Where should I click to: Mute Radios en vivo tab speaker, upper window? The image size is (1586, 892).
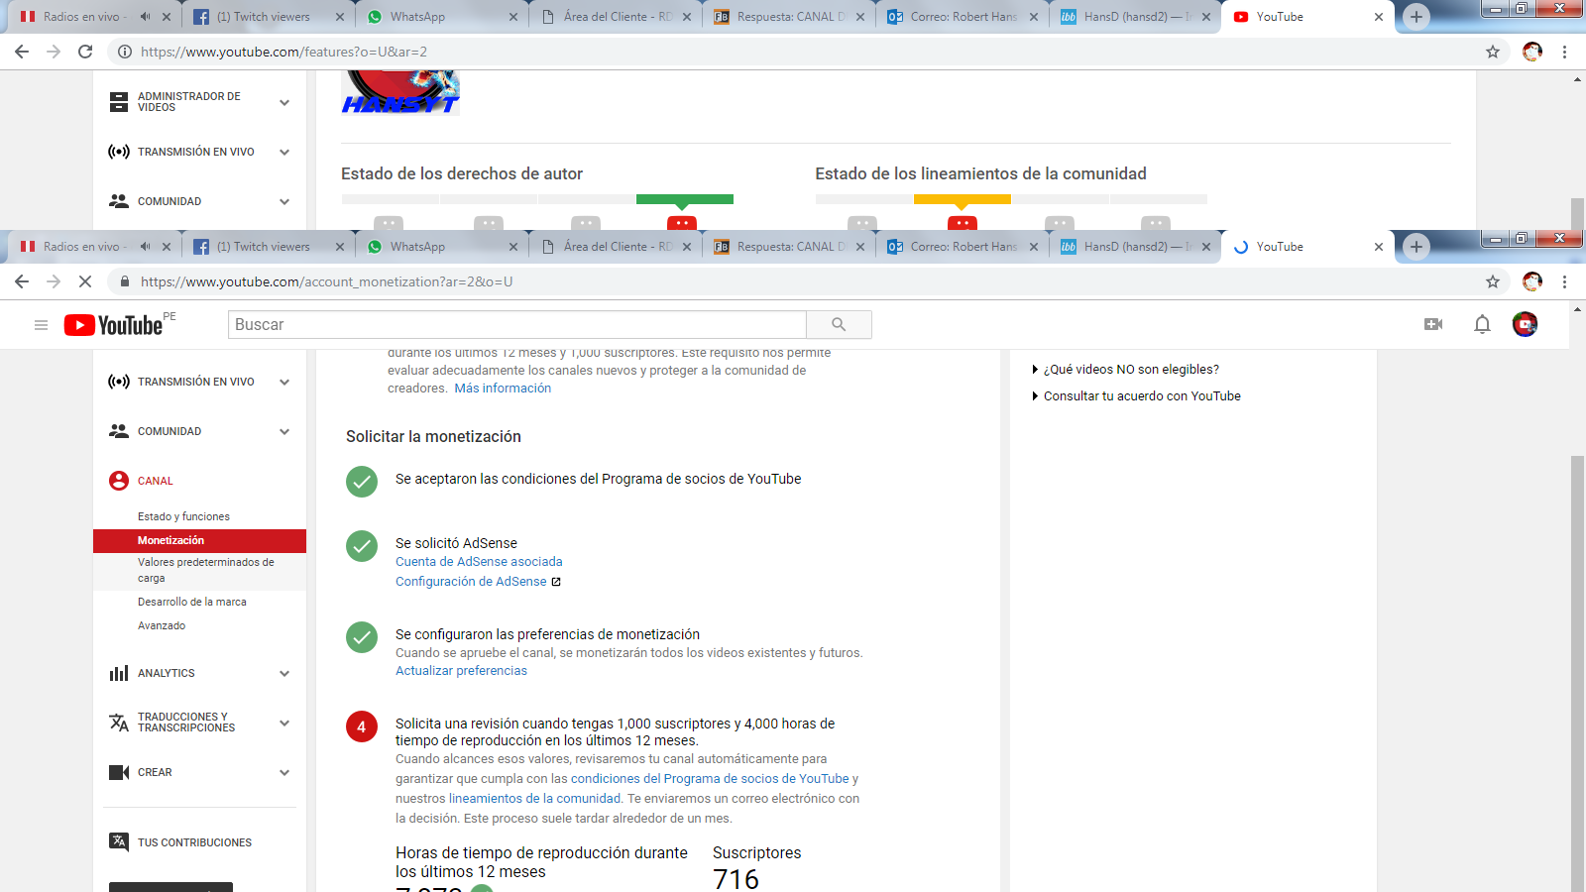tap(145, 17)
